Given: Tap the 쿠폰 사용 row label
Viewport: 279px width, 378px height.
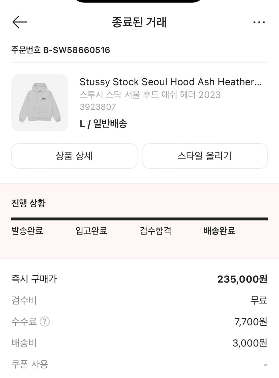Looking at the screenshot, I should tap(30, 364).
